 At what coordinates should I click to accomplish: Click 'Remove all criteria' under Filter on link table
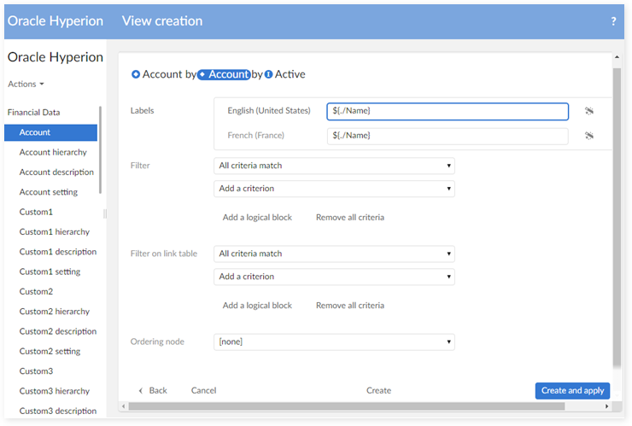[349, 306]
